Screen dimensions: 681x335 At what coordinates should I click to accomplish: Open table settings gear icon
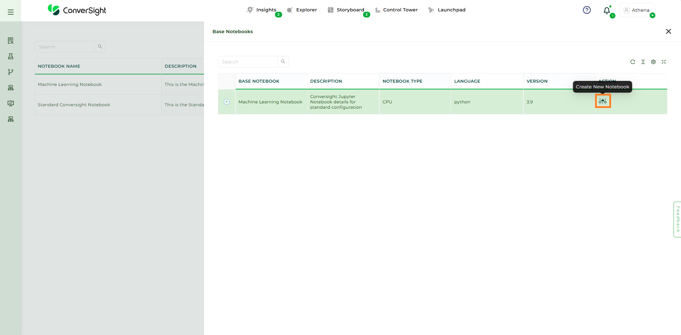click(653, 62)
